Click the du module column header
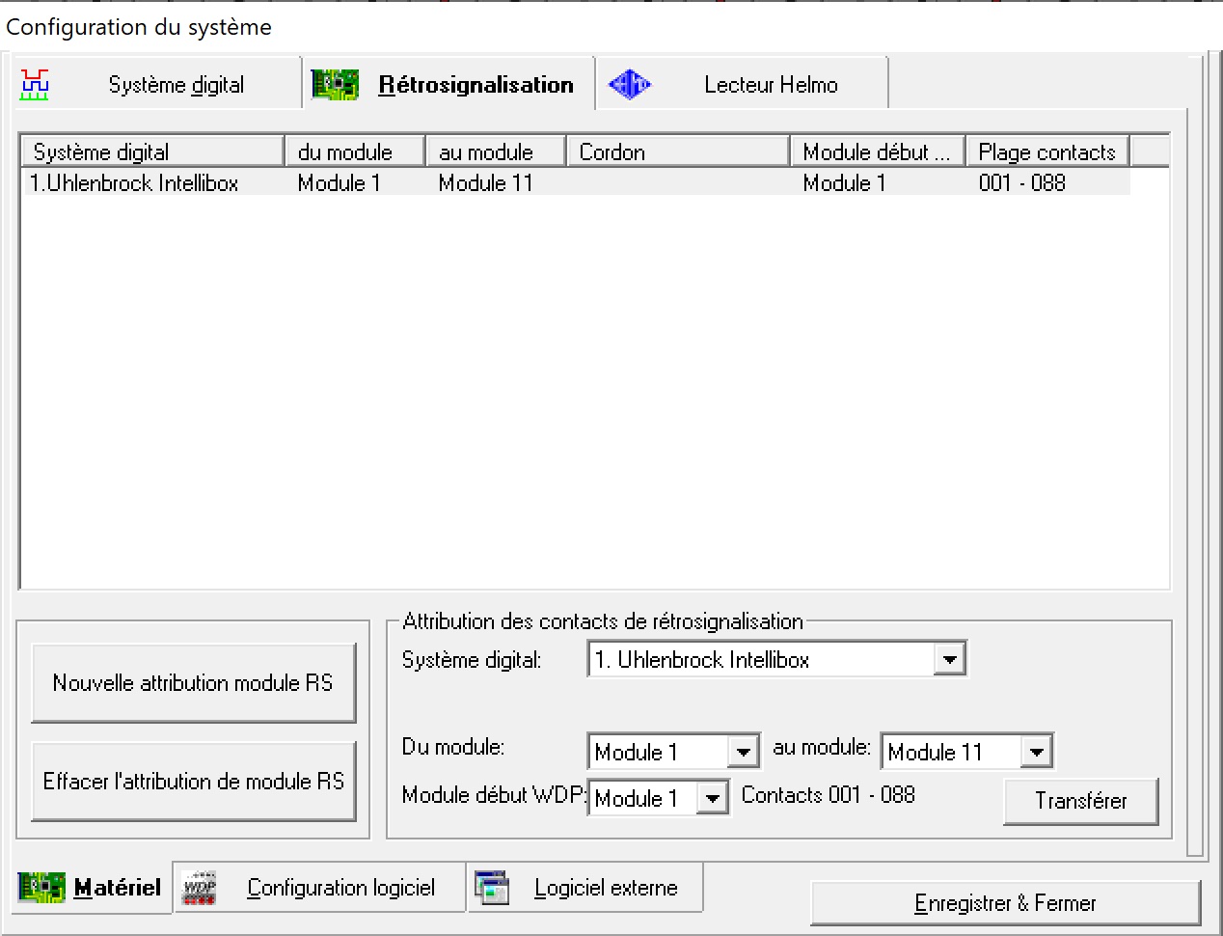This screenshot has height=936, width=1223. [x=354, y=152]
